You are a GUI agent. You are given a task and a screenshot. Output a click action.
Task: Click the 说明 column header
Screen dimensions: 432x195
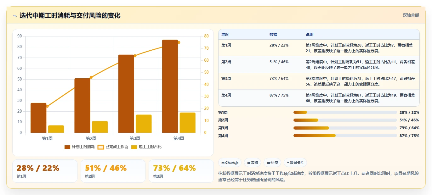pyautogui.click(x=310, y=35)
